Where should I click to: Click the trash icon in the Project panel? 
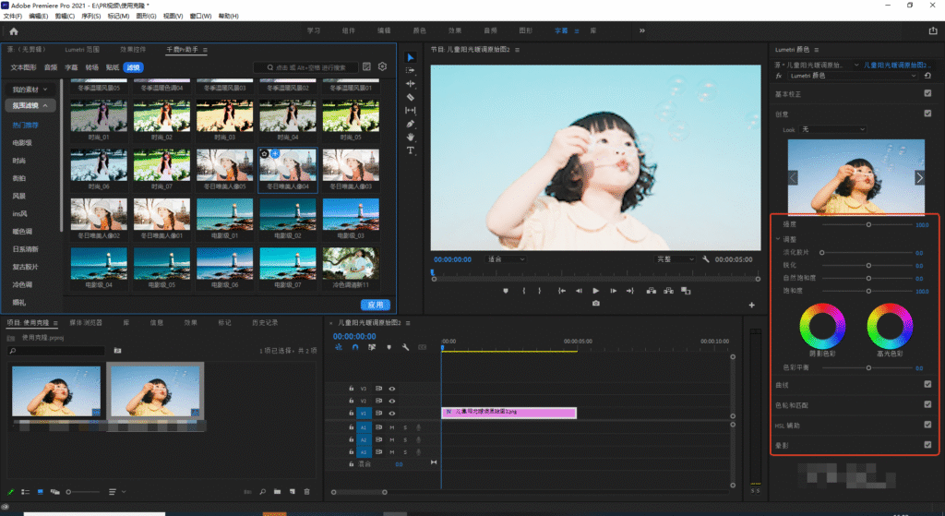point(306,492)
